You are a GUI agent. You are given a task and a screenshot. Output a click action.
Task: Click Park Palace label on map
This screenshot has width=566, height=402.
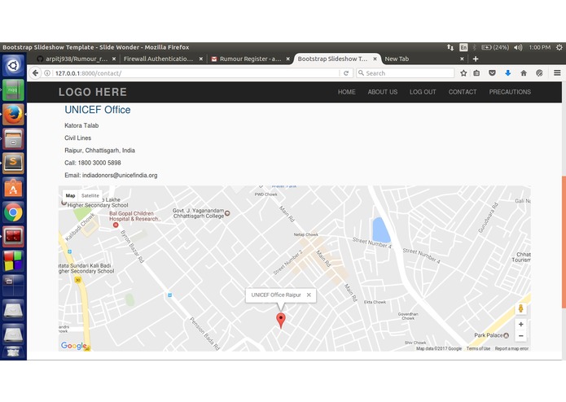(x=488, y=335)
